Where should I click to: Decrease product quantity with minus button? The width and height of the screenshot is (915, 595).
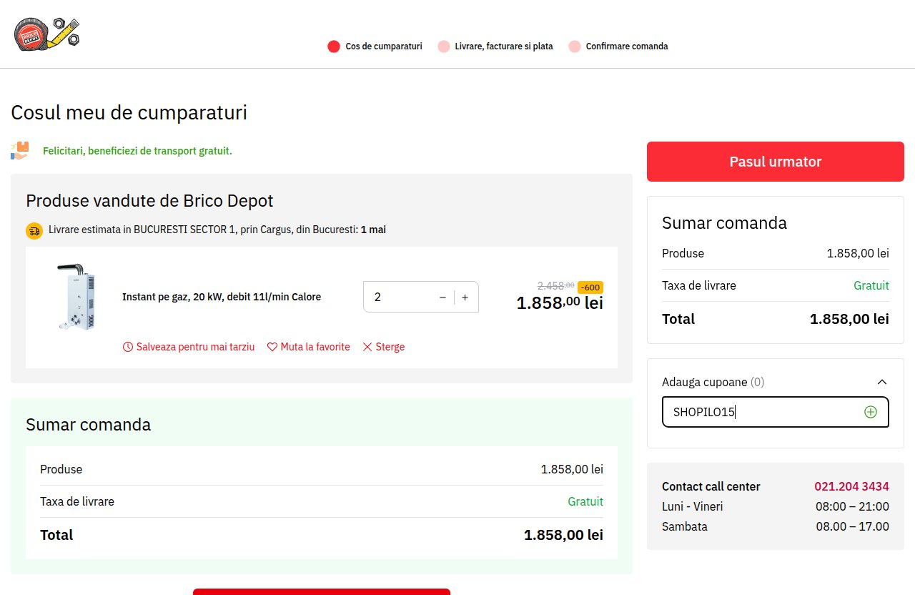pyautogui.click(x=442, y=297)
